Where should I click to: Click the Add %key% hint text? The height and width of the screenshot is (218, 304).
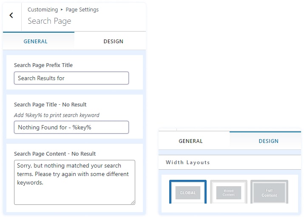(57, 115)
